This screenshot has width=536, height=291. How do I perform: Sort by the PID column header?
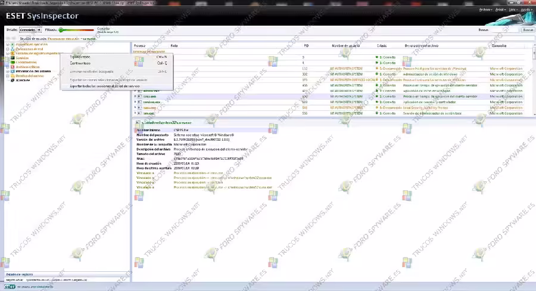click(306, 45)
